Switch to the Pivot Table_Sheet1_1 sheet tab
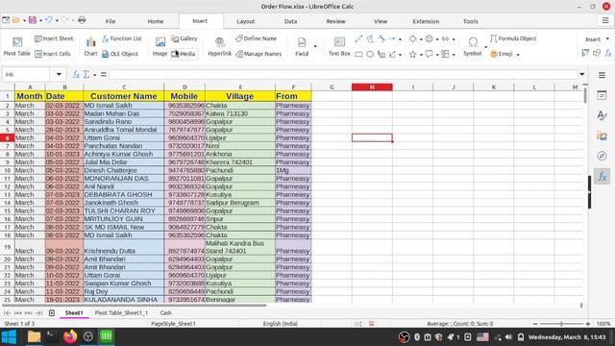Image resolution: width=615 pixels, height=346 pixels. pyautogui.click(x=121, y=312)
